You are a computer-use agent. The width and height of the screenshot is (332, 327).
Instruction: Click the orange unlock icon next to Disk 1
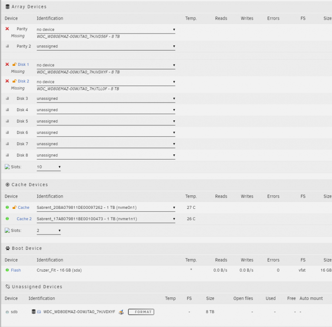14,64
